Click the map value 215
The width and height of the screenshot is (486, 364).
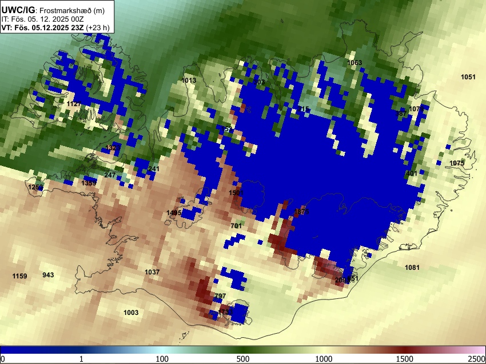point(304,109)
